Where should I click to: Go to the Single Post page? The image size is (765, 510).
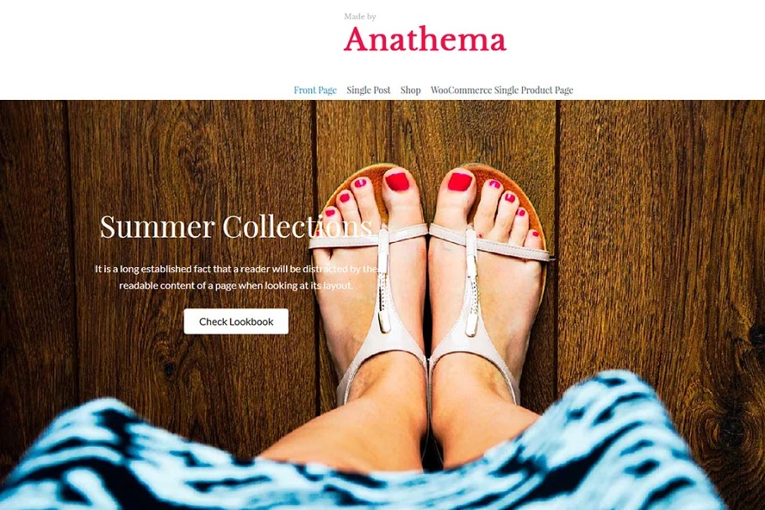click(368, 90)
